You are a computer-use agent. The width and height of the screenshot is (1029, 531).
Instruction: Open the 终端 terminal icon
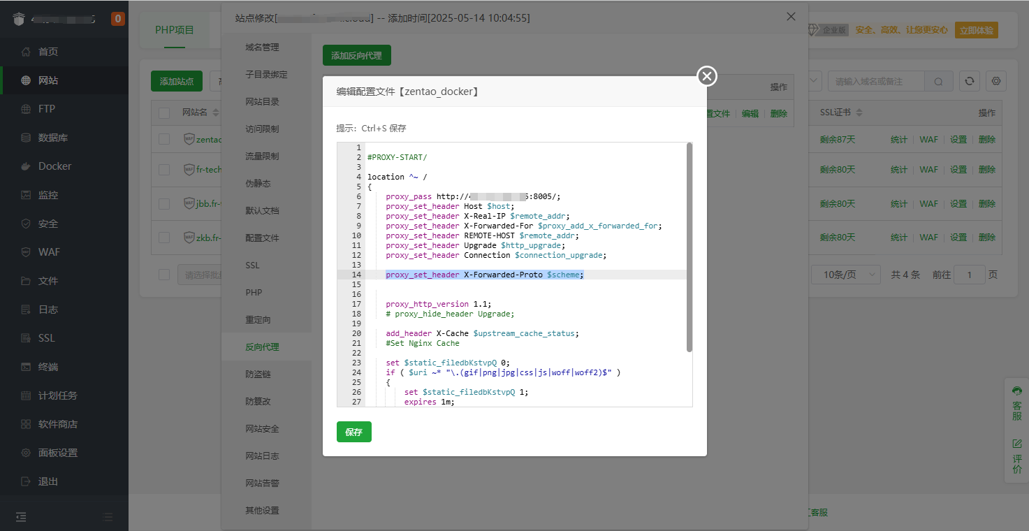click(26, 367)
